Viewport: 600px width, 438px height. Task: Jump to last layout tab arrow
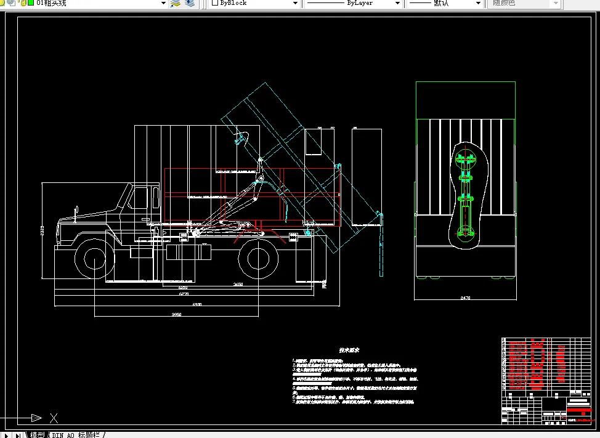[18, 436]
